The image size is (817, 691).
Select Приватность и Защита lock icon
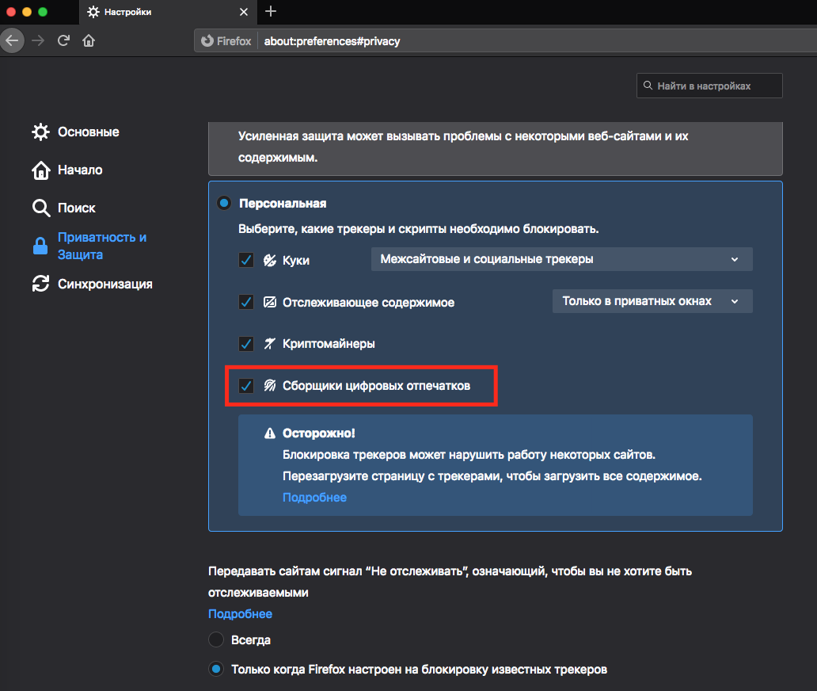click(40, 246)
